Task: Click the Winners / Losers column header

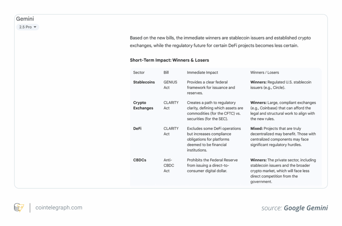Action: [265, 72]
